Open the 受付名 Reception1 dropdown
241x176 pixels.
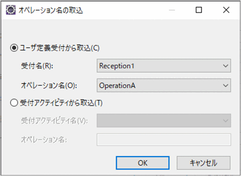pos(164,66)
